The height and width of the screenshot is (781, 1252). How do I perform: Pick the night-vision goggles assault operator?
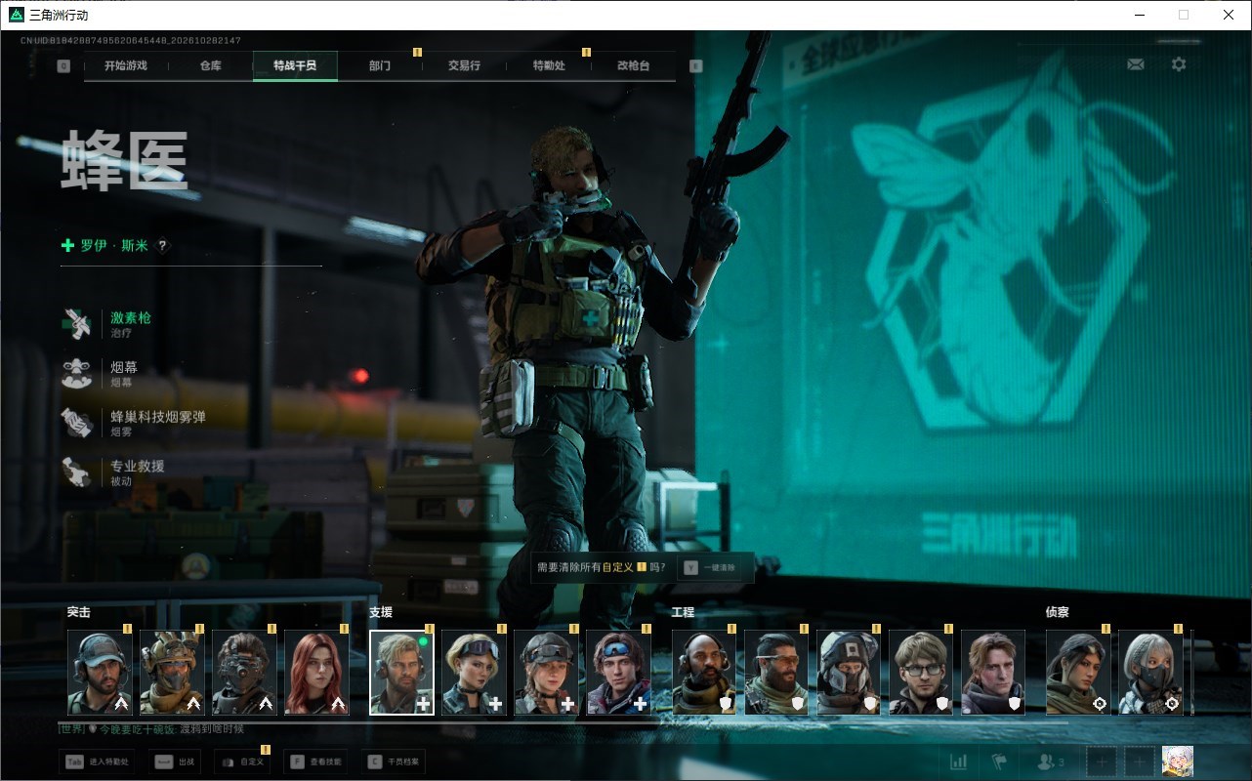click(245, 673)
